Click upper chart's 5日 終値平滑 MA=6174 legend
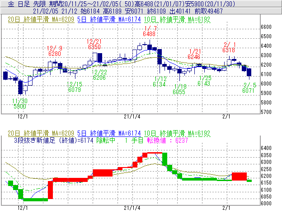282x213 pixels. tap(109, 19)
